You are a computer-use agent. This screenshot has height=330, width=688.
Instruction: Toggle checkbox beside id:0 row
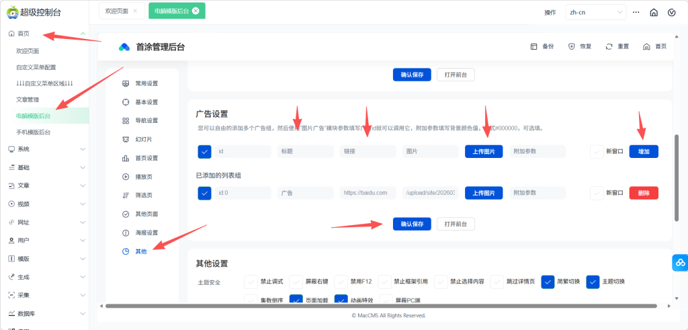pyautogui.click(x=204, y=193)
